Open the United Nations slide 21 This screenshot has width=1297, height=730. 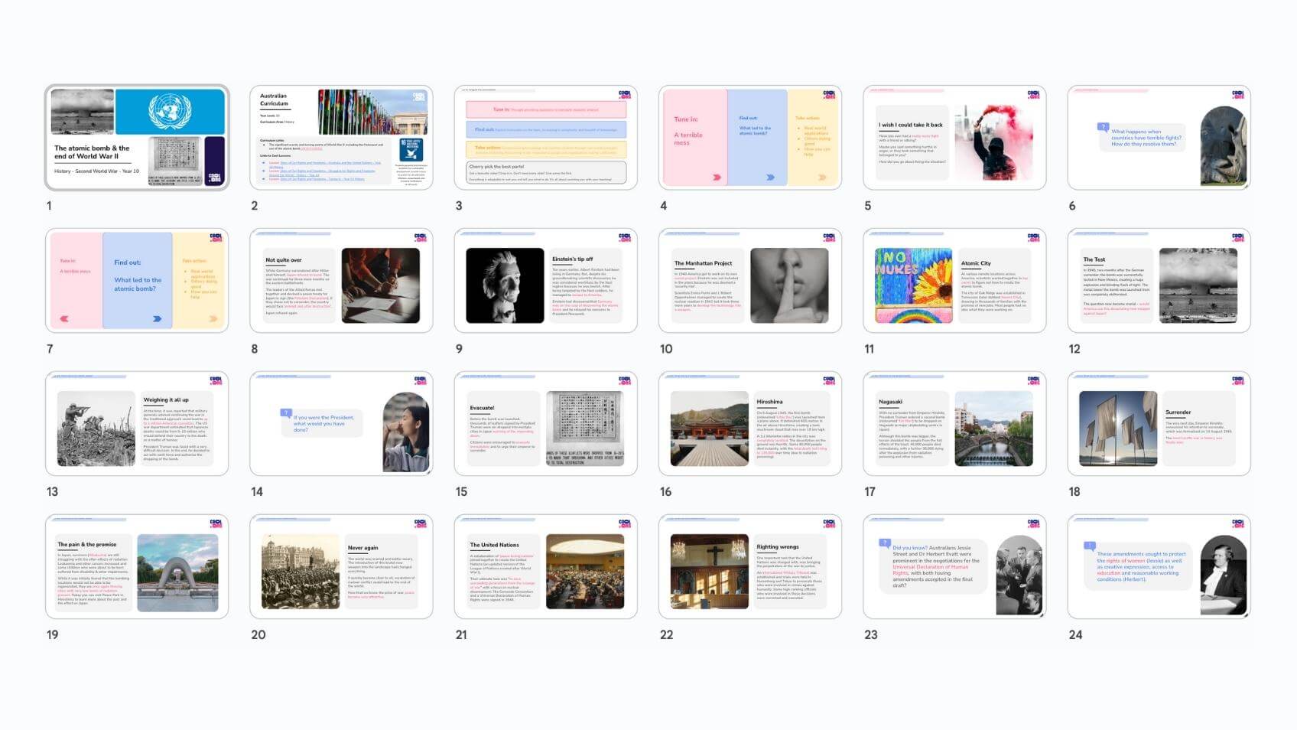(545, 567)
